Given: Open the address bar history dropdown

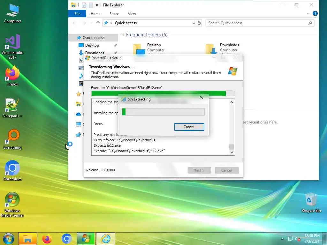Looking at the screenshot, I should point(194,23).
